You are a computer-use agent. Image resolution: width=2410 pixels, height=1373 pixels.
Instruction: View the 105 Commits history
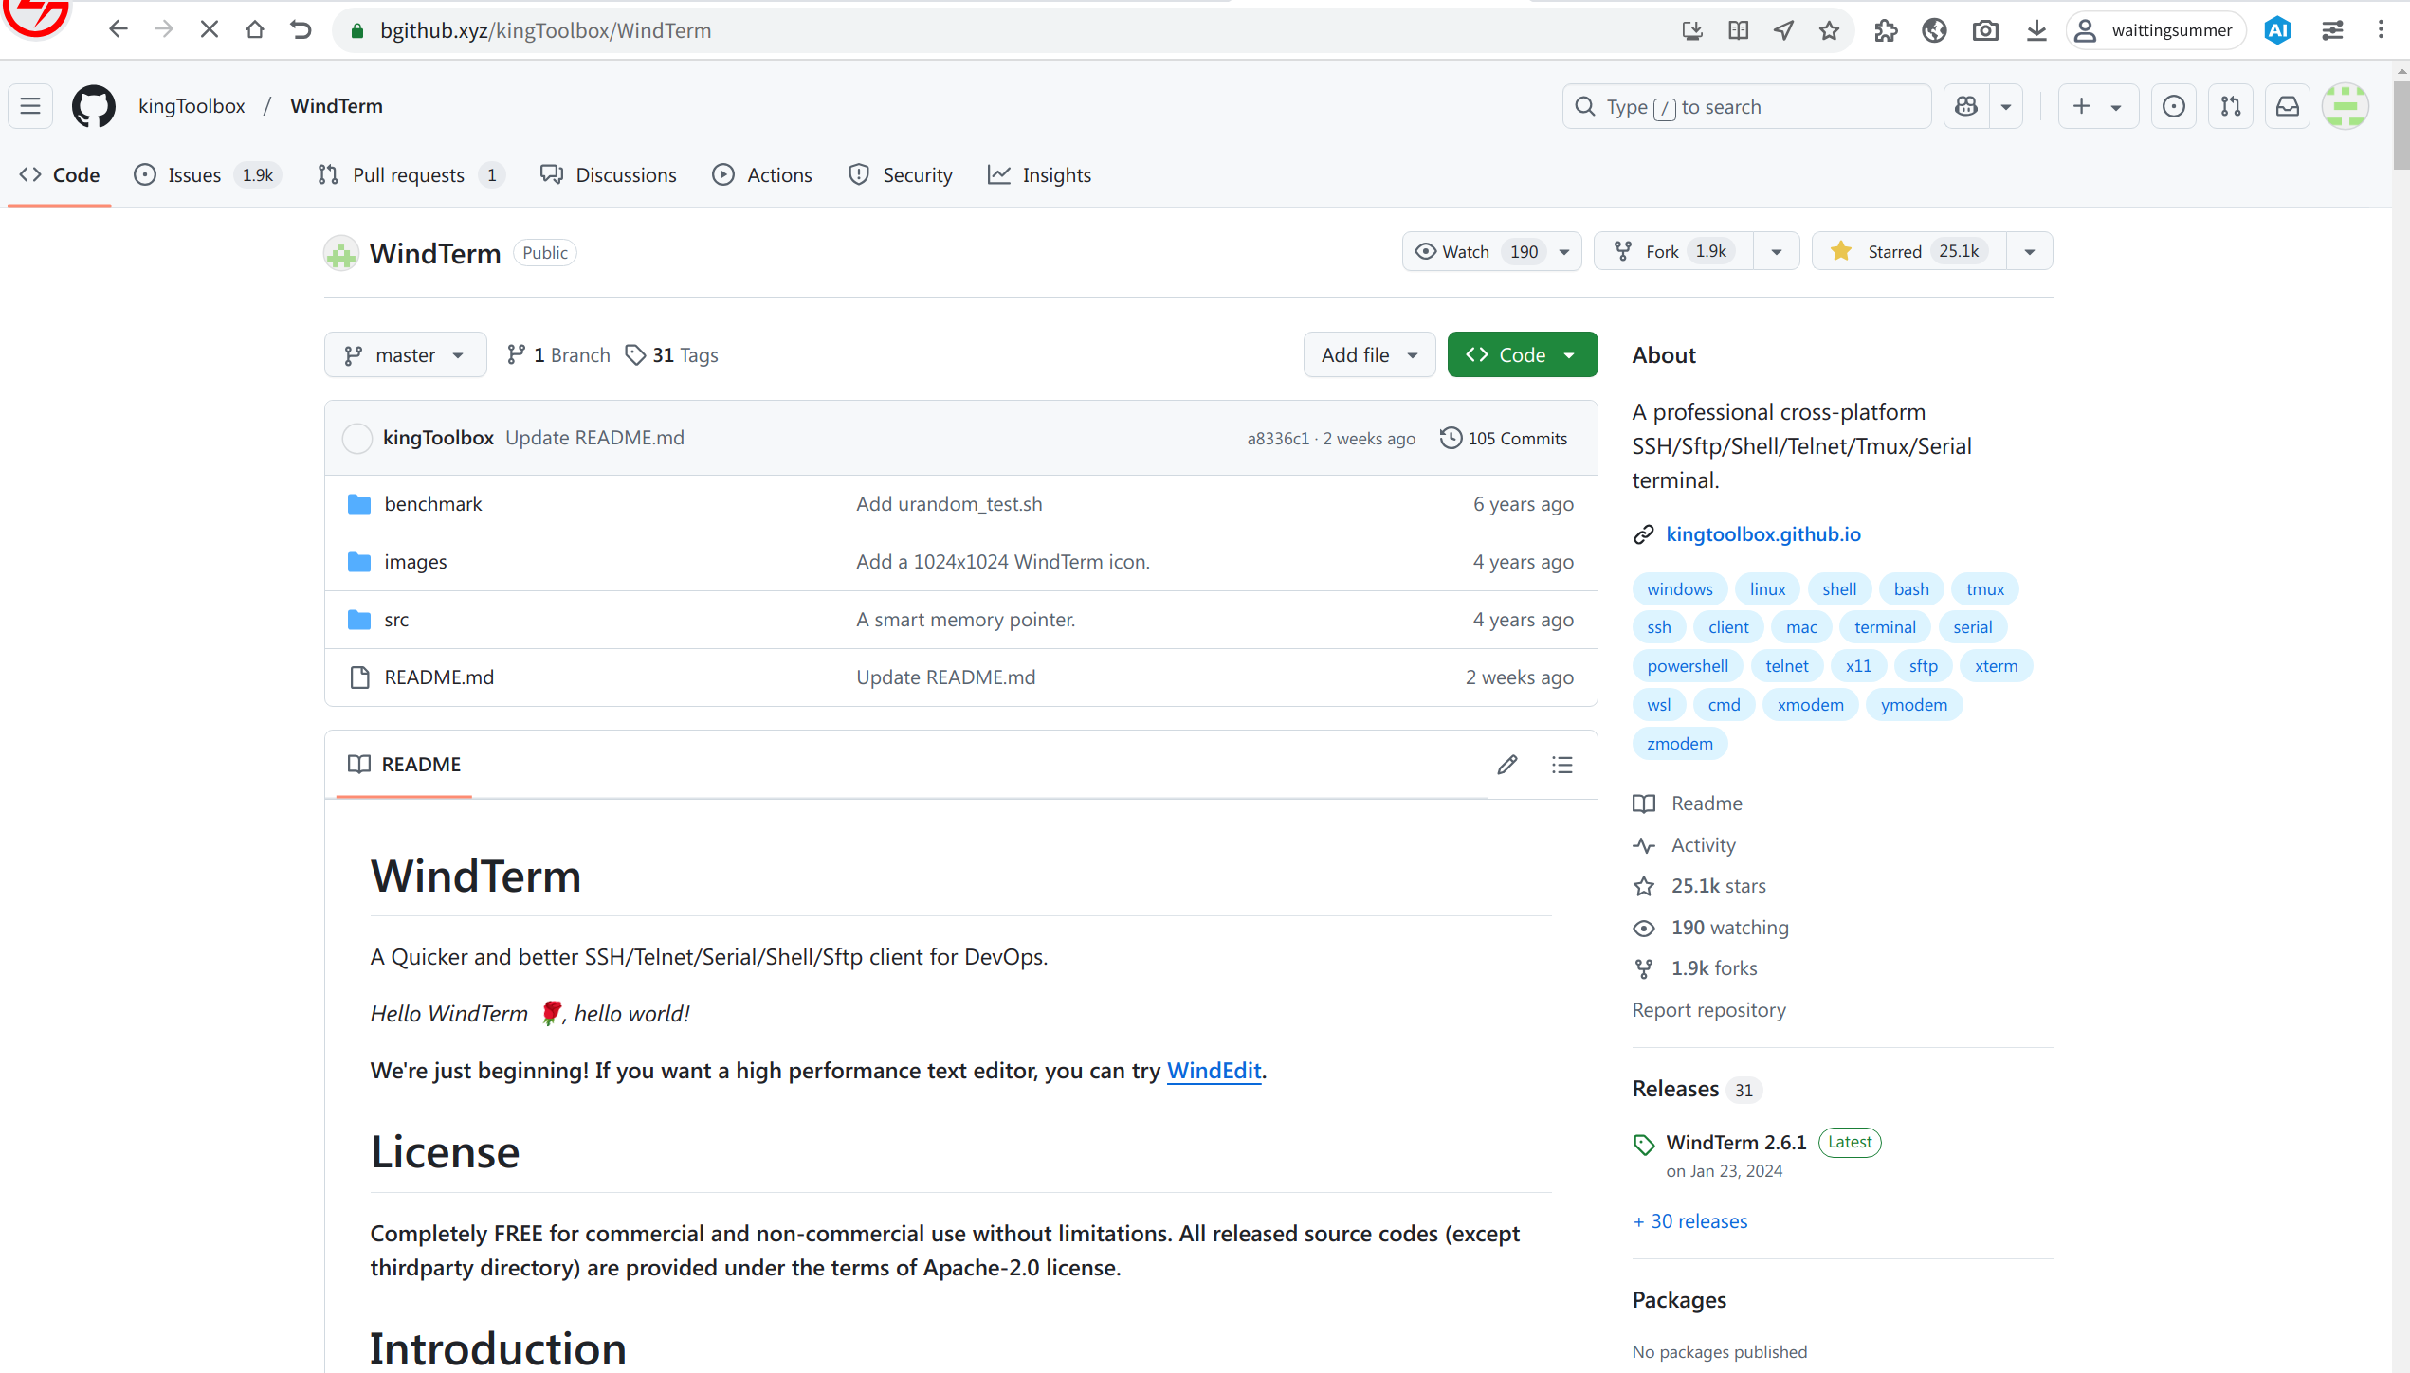point(1504,438)
